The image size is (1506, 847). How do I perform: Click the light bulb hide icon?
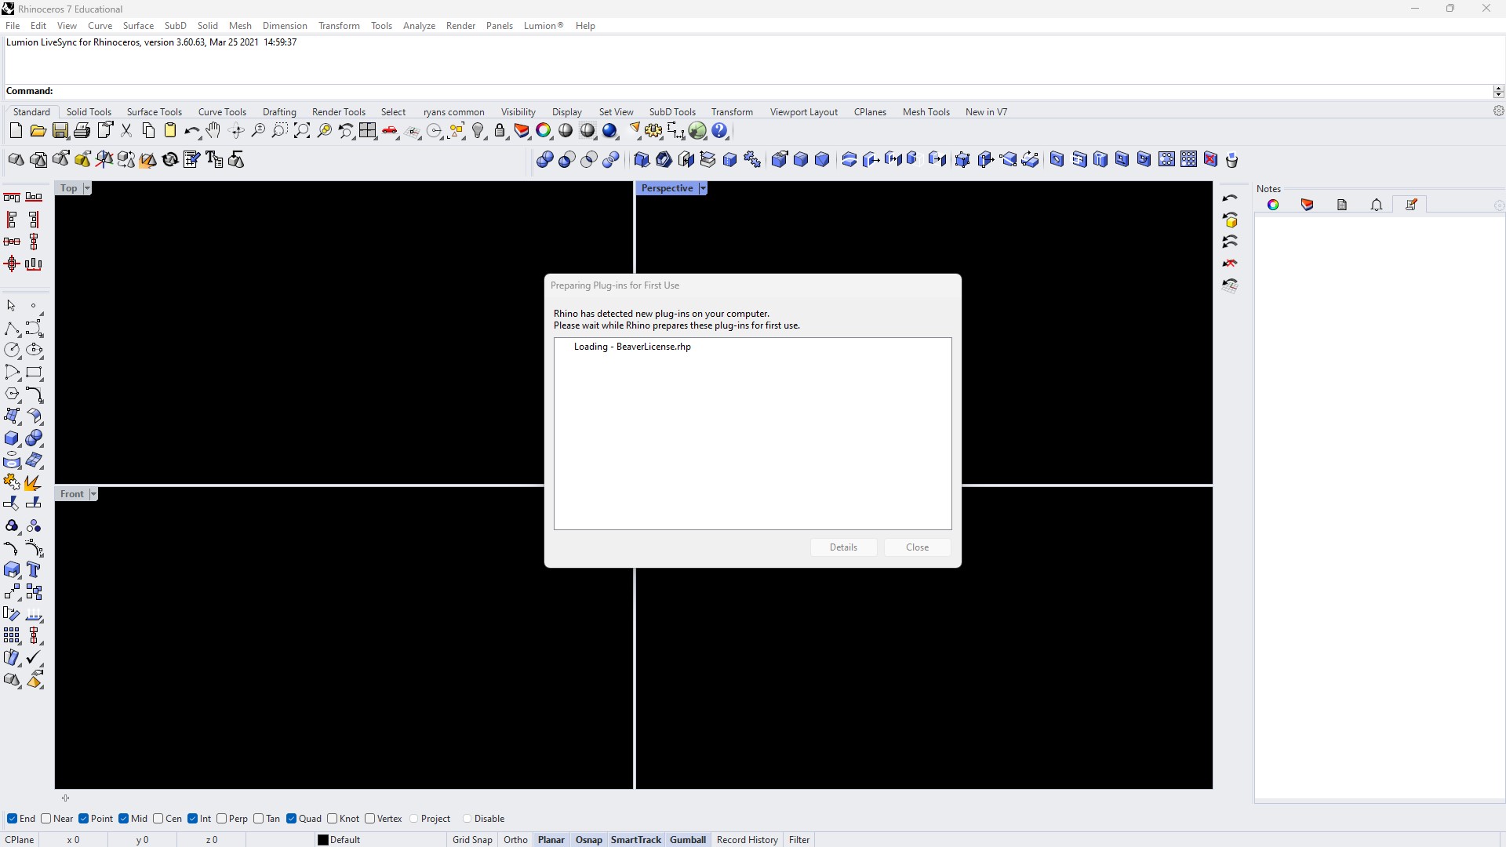(478, 131)
